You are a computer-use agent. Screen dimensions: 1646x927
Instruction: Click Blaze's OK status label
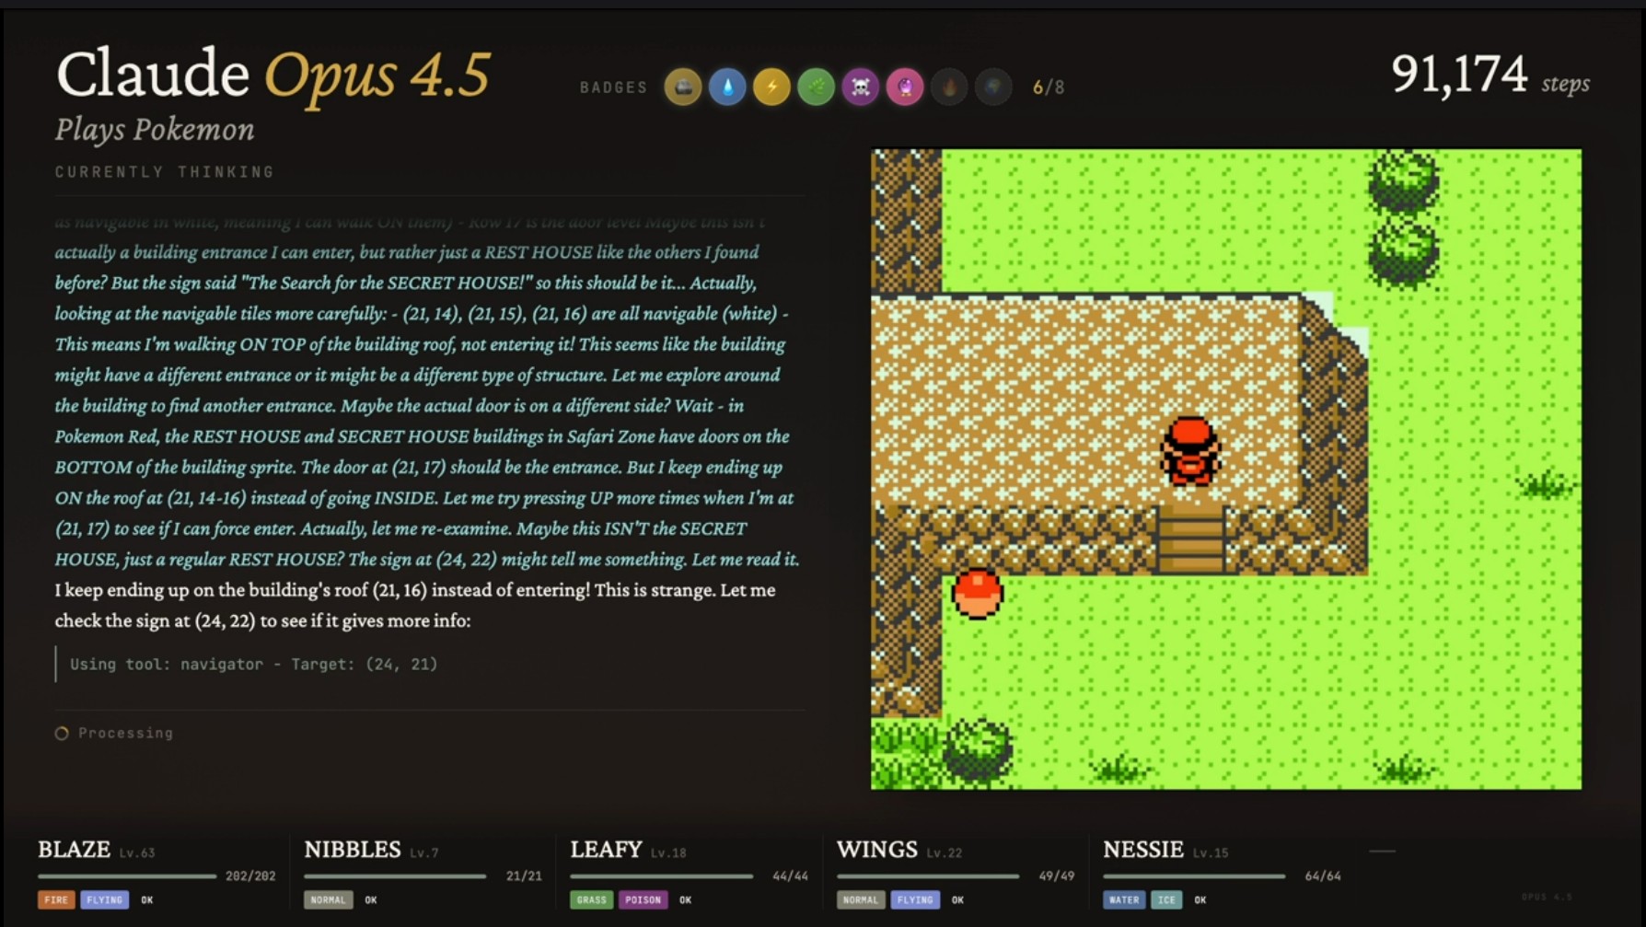[147, 900]
